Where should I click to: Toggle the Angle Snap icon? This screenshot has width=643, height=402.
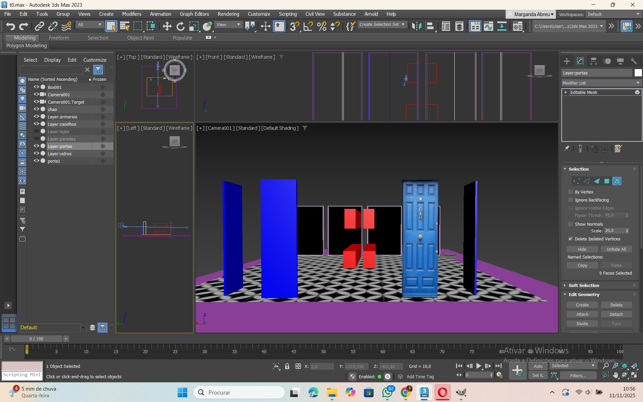(308, 26)
